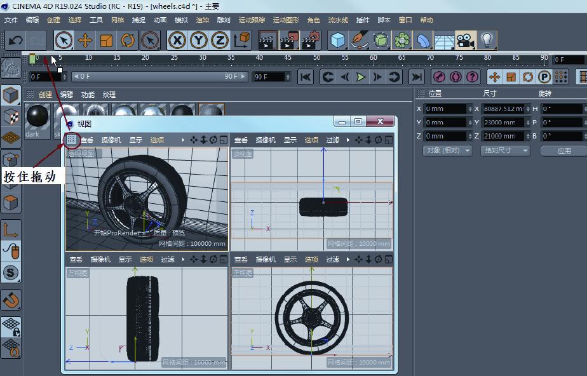Image resolution: width=587 pixels, height=376 pixels.
Task: Open the 渲染 menu in menu bar
Action: [x=202, y=20]
